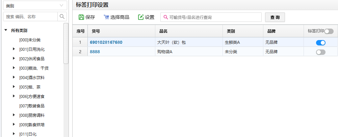338x137 pixels.
Task: Expand the [003]粮油、干货 category
Action: 14,68
